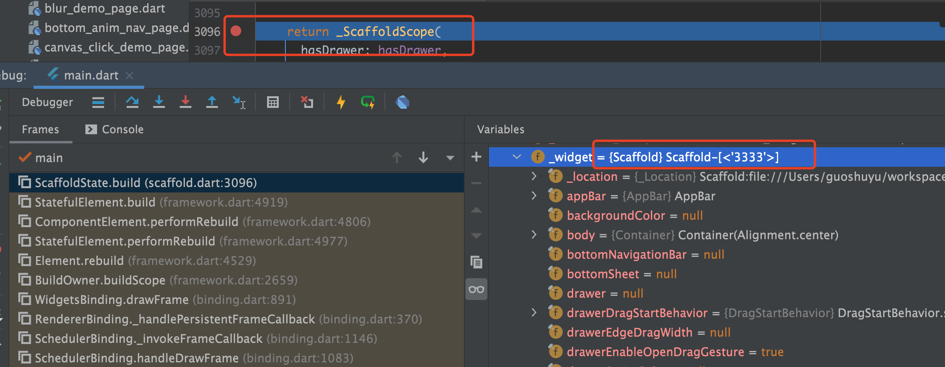945x367 pixels.
Task: Remove the watch with the minus icon
Action: [x=476, y=183]
